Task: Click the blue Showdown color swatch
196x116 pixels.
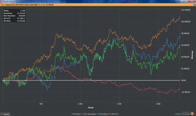Action: [98, 114]
